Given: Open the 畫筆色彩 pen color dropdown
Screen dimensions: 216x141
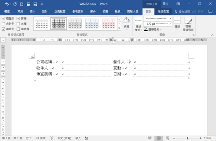Looking at the screenshot, I should pyautogui.click(x=152, y=29).
